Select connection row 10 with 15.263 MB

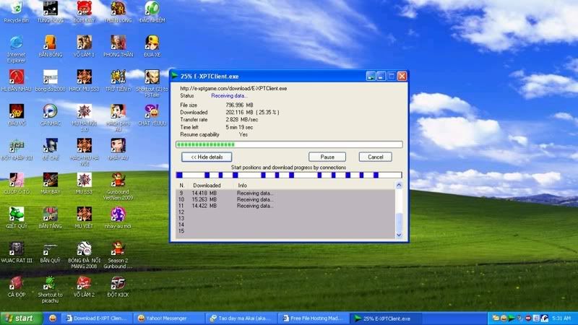[285, 199]
